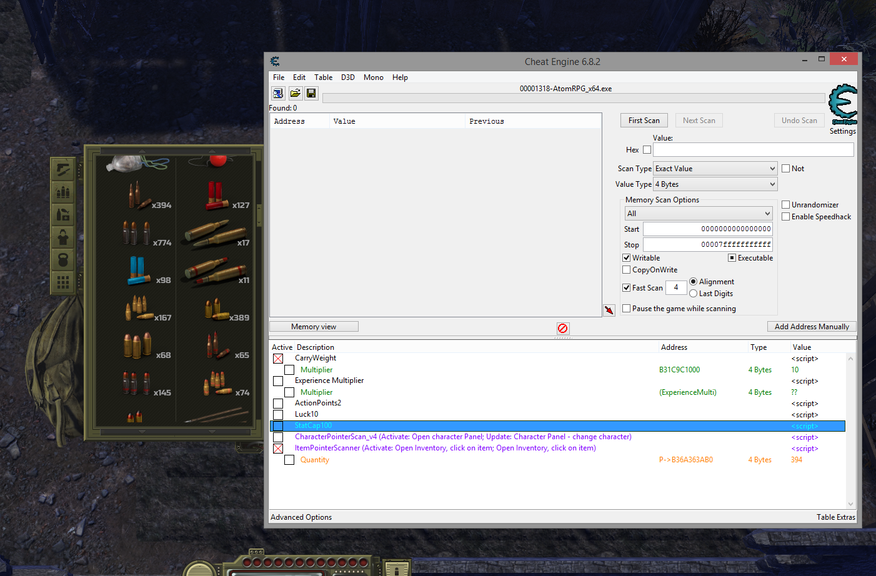
Task: Select the StatCap100 row
Action: (557, 426)
